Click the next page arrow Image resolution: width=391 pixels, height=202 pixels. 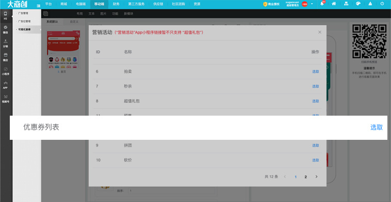(x=316, y=177)
